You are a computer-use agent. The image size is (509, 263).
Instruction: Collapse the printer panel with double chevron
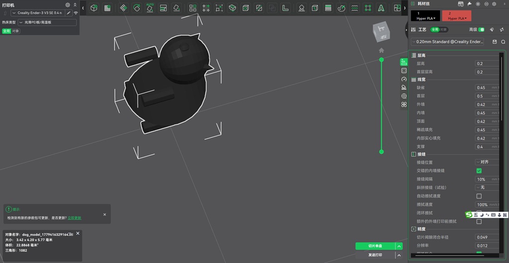pos(76,5)
